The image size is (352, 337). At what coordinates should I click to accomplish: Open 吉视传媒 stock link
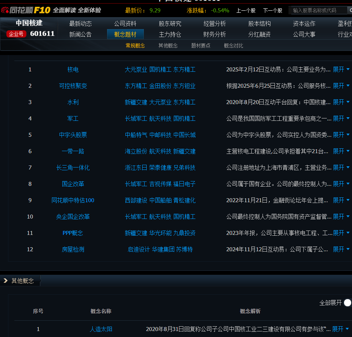[x=160, y=184]
